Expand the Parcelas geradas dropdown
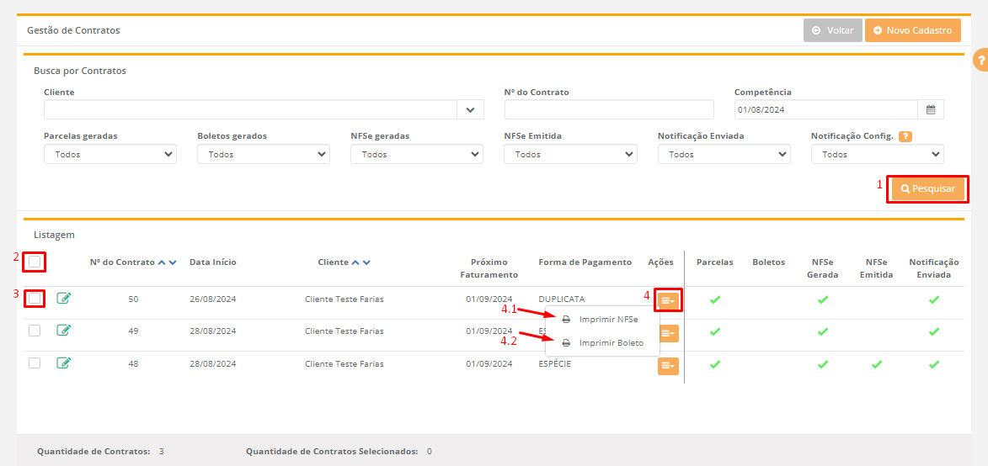 pos(110,155)
